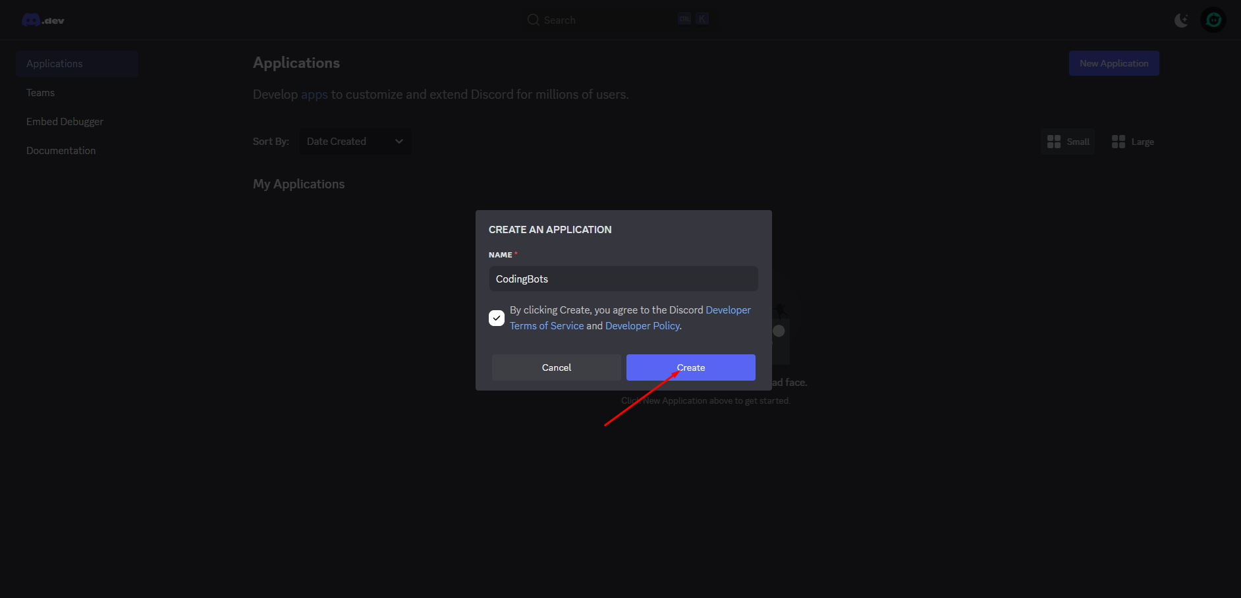The image size is (1241, 598).
Task: Toggle the dark mode moon icon
Action: (x=1182, y=20)
